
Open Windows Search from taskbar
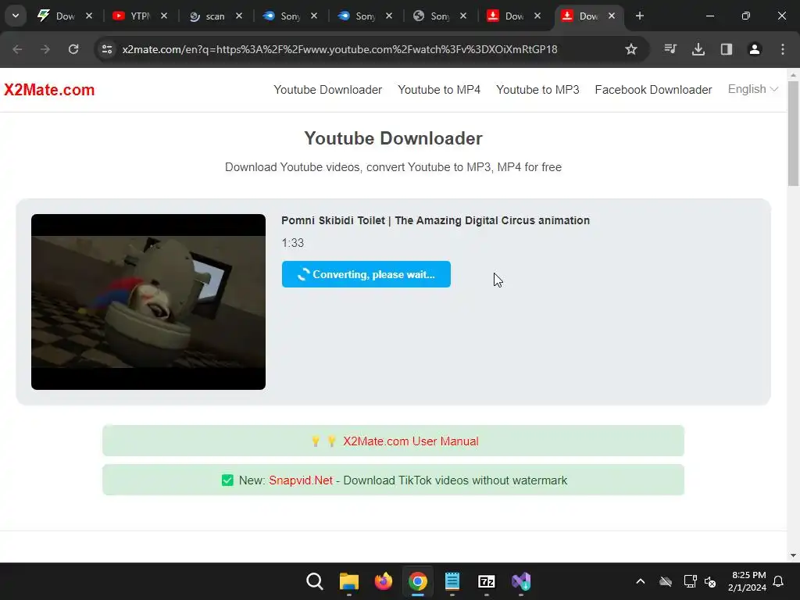pos(315,581)
